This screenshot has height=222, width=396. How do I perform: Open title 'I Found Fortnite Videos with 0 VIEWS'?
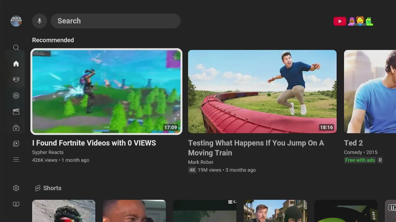(x=94, y=143)
